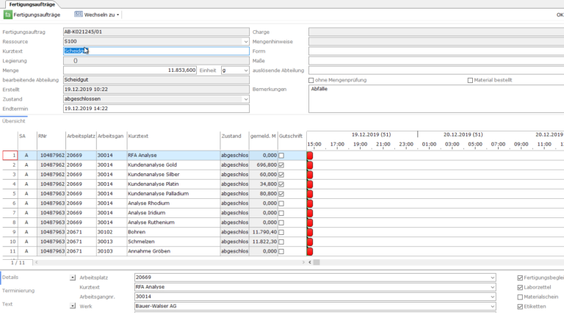Uncheck the Laborzettel checkbox
Screen dimensions: 564x315
click(521, 287)
